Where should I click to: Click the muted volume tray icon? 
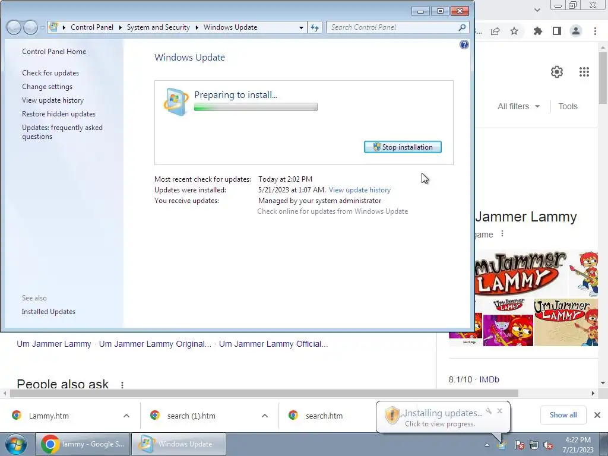[548, 445]
